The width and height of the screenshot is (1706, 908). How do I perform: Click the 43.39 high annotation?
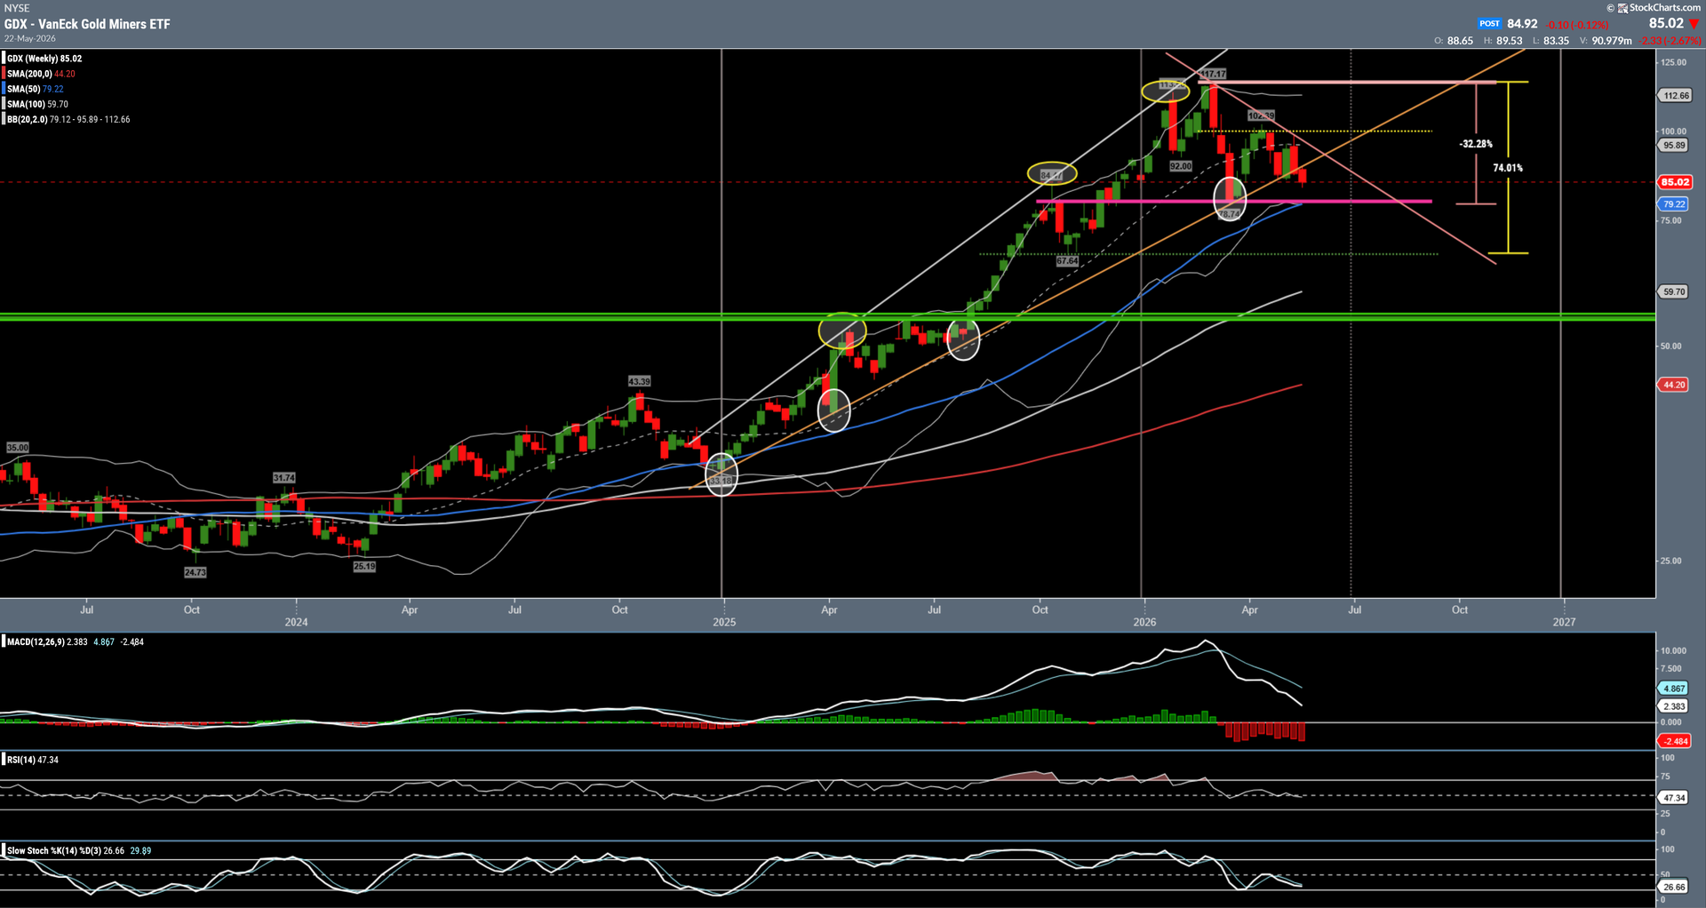pyautogui.click(x=639, y=381)
